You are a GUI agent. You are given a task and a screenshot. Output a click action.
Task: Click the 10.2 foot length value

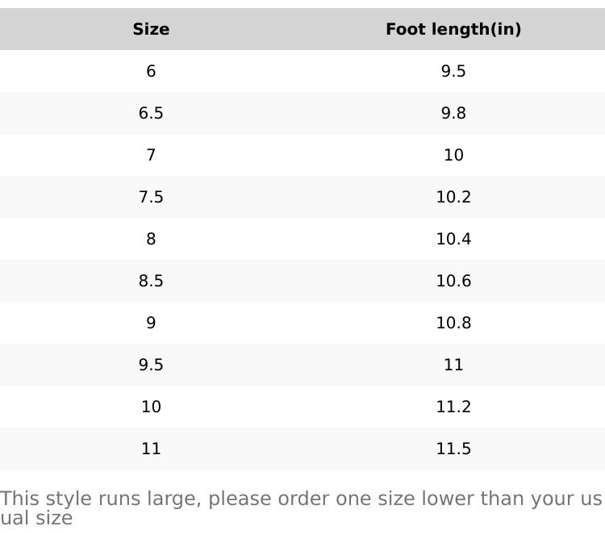click(453, 198)
